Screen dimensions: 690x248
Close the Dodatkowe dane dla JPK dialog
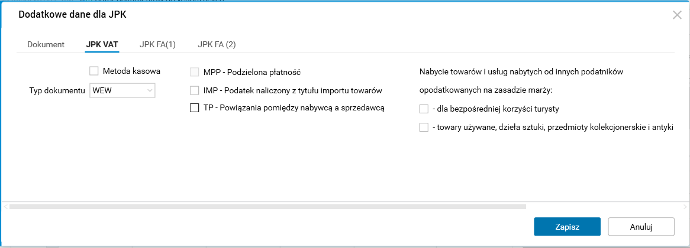pos(677,15)
